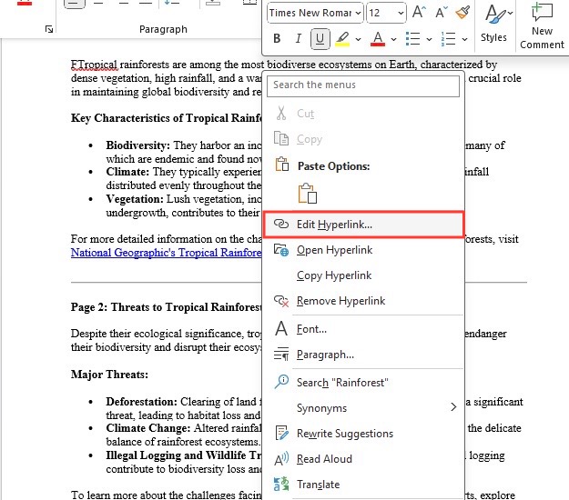Viewport: 569px width, 500px height.
Task: Click the Climate Change: bullet text
Action: pyautogui.click(x=148, y=428)
